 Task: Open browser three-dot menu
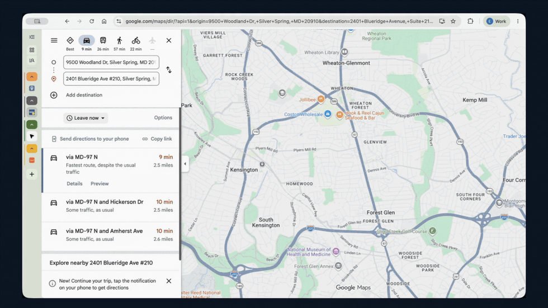[x=518, y=21]
